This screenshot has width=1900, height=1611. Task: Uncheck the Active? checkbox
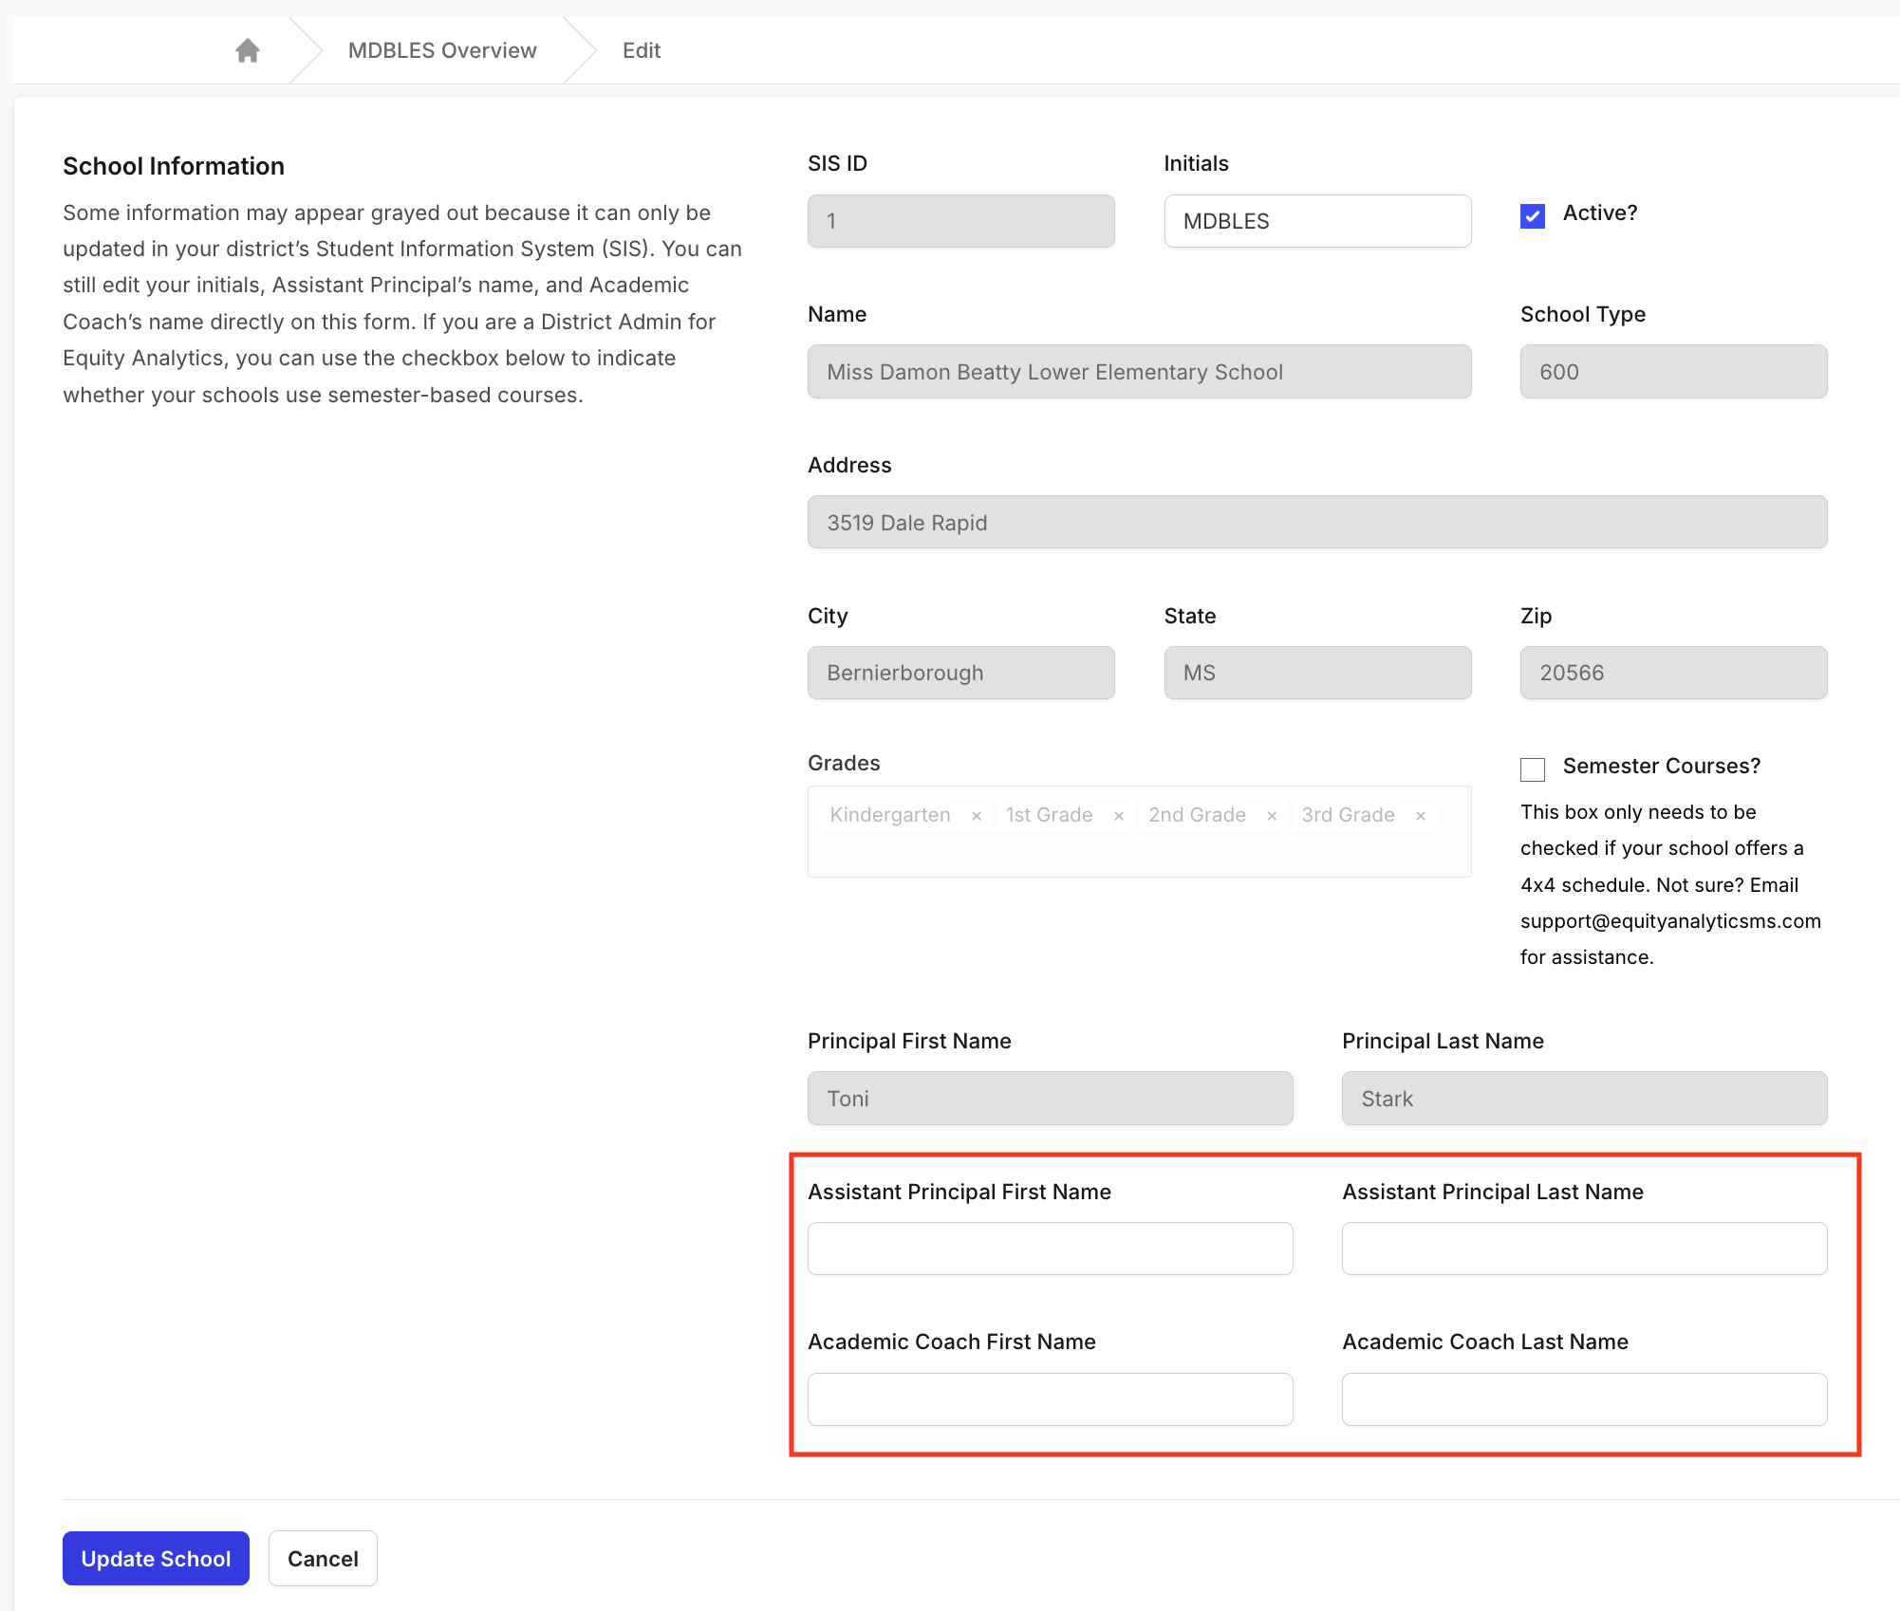[1533, 216]
